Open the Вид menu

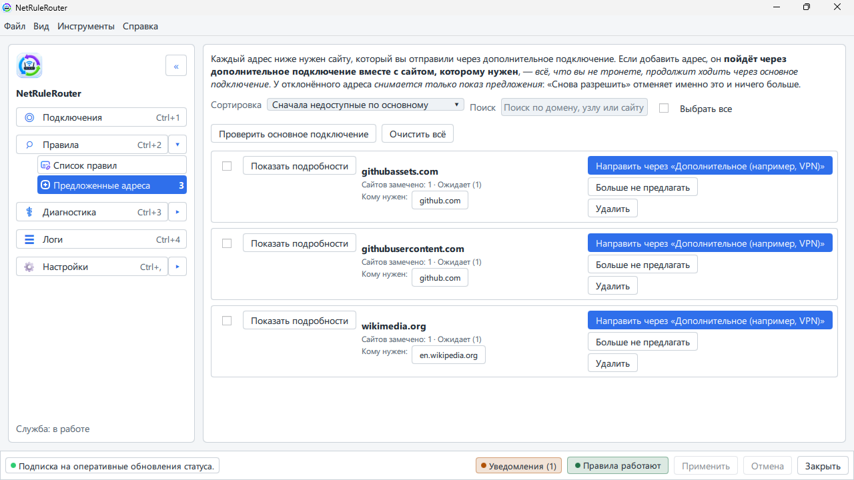point(41,27)
